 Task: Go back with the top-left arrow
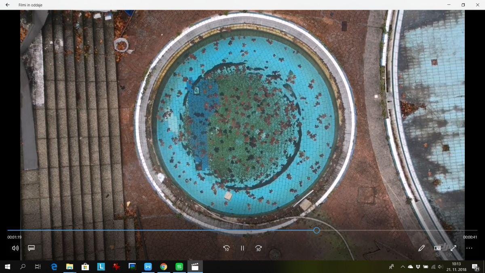pos(7,5)
